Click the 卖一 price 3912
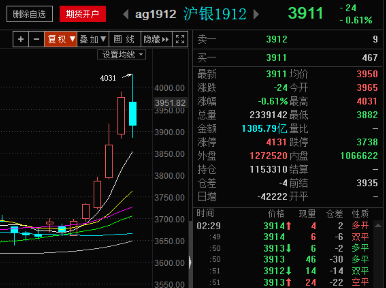The image size is (386, 288). (277, 39)
